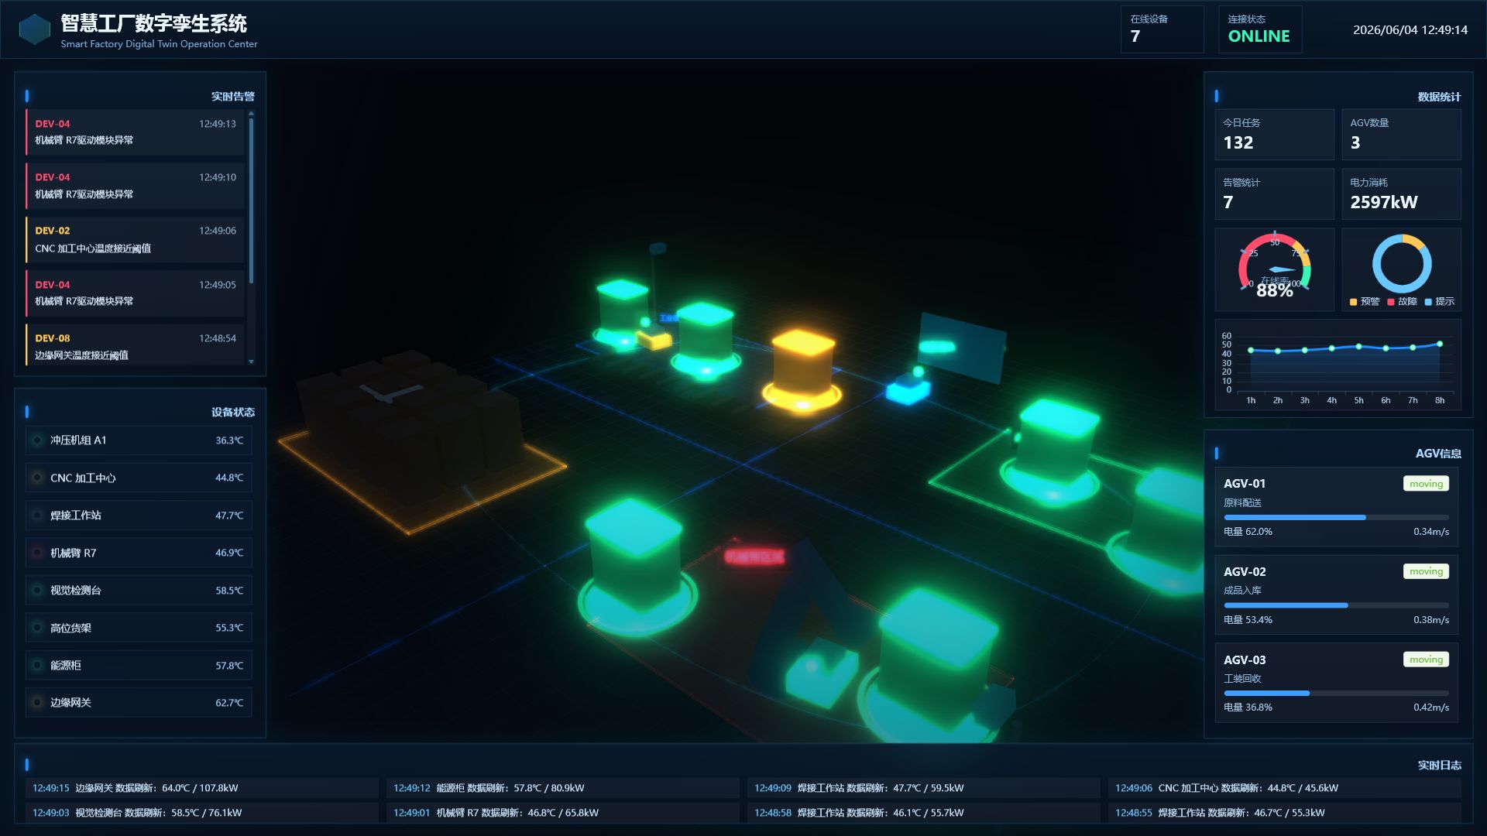1487x836 pixels.
Task: Click the status dot beside 冲压机组 A1
Action: (36, 440)
